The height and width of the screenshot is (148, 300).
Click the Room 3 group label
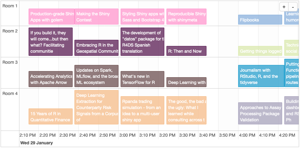pyautogui.click(x=10, y=62)
